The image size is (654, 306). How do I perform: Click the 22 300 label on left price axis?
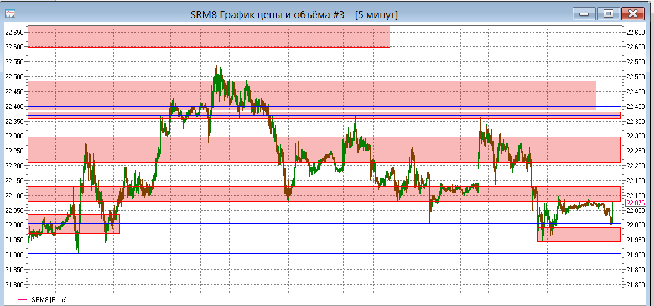point(14,136)
